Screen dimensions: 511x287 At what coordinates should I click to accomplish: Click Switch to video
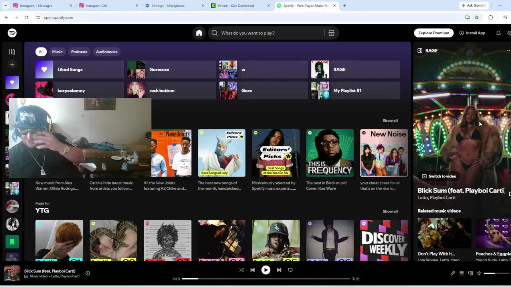point(439,176)
